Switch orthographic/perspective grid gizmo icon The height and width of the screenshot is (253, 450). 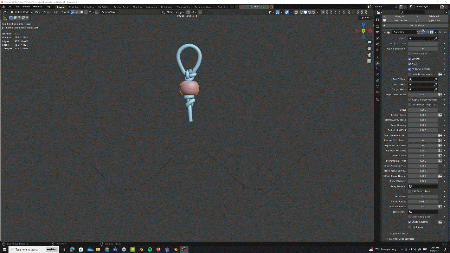(369, 61)
